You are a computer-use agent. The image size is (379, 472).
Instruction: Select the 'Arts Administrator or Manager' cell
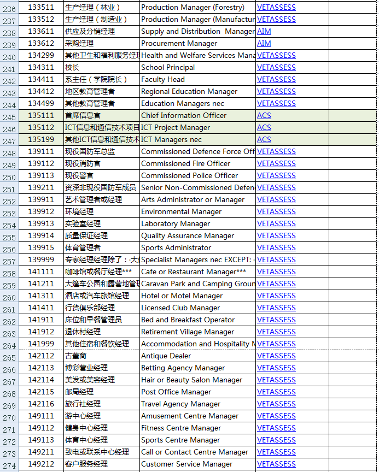197,199
